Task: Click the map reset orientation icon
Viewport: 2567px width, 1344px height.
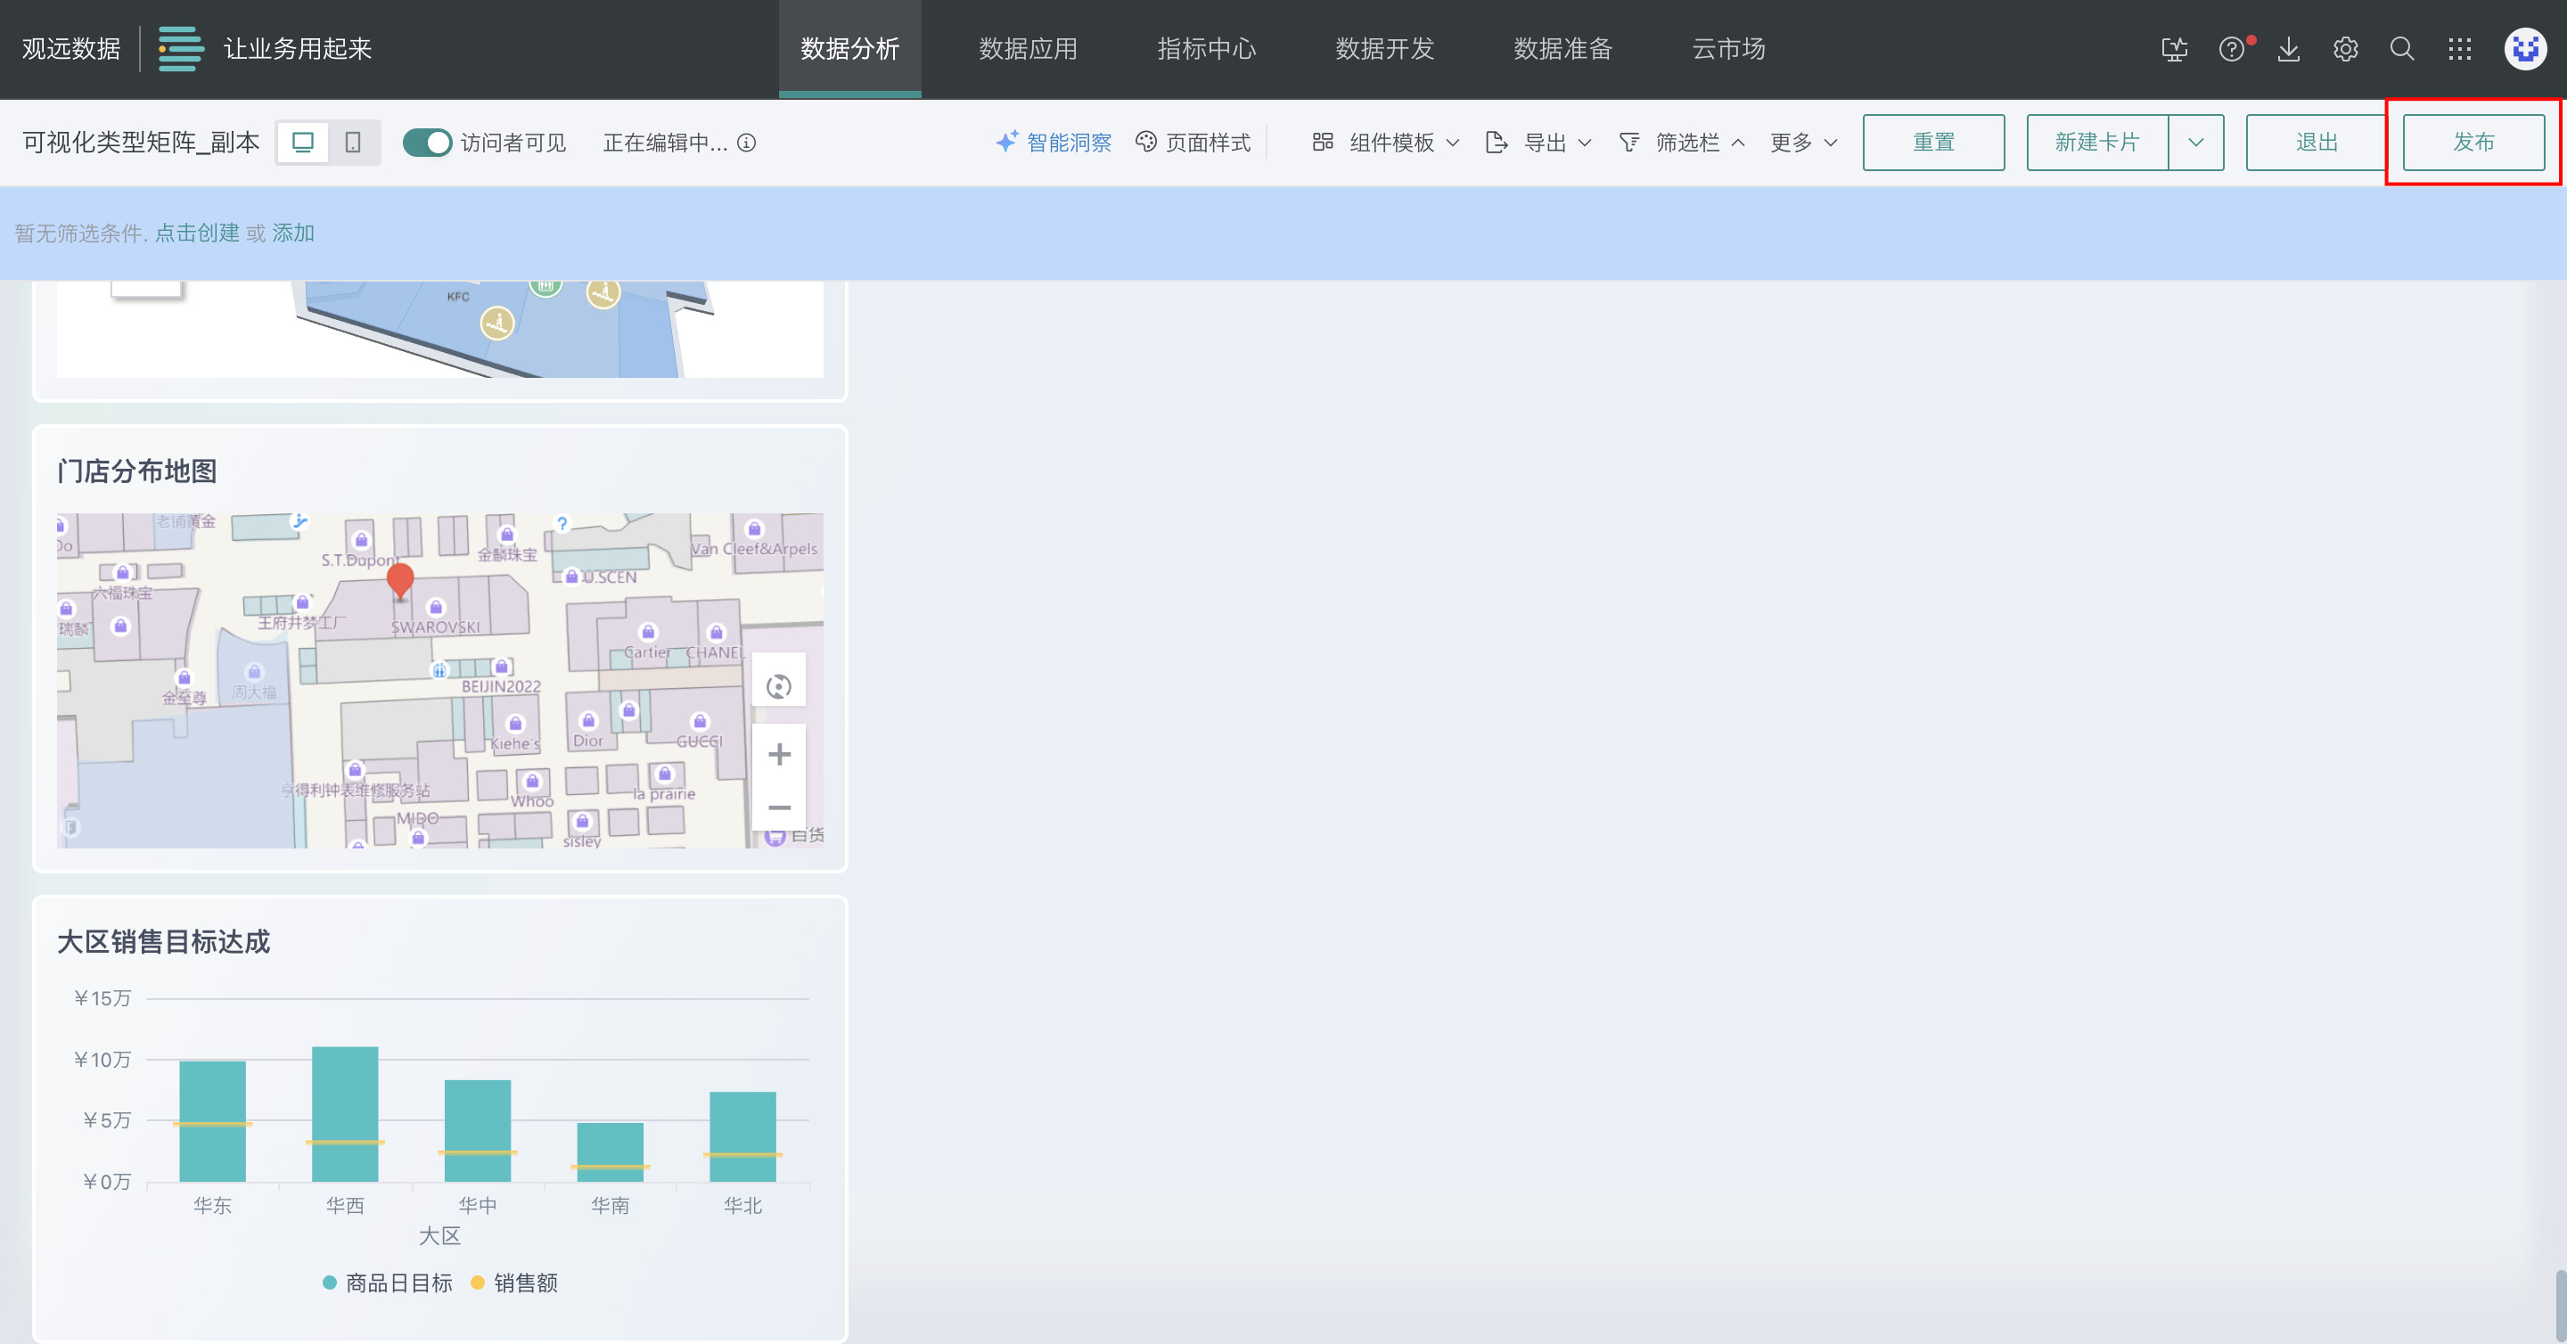Action: (778, 686)
